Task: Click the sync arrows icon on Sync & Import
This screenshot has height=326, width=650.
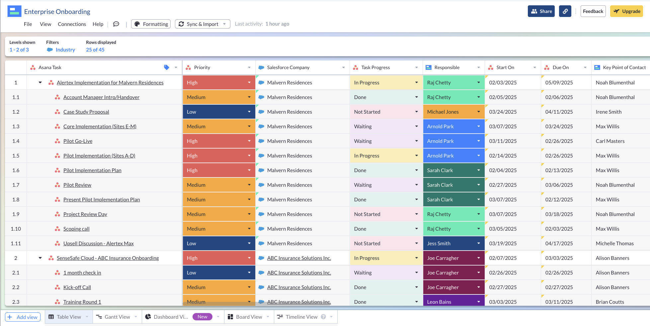Action: pos(181,24)
